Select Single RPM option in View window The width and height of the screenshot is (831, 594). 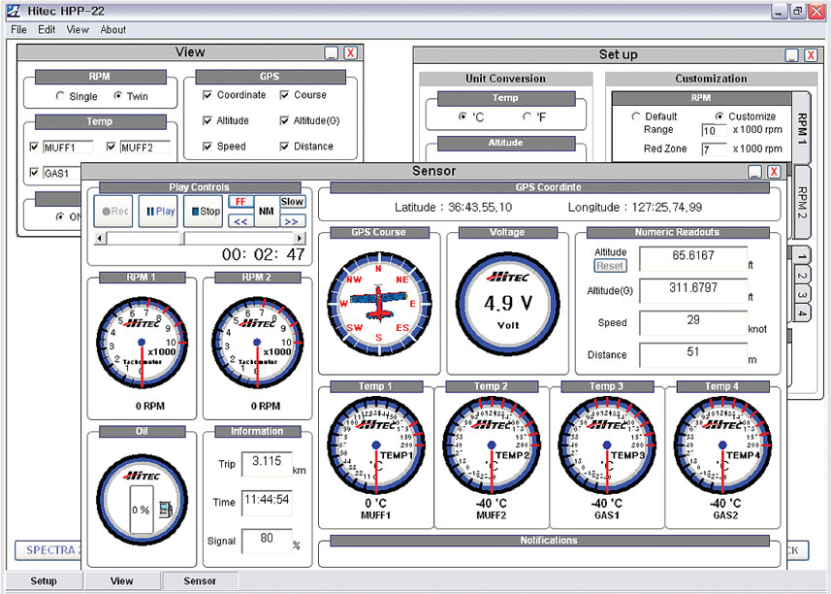pos(60,96)
